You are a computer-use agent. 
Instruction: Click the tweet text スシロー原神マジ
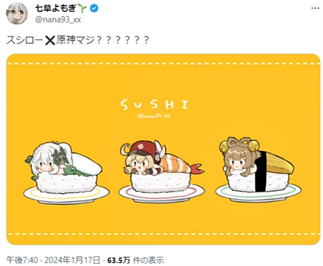click(x=77, y=40)
